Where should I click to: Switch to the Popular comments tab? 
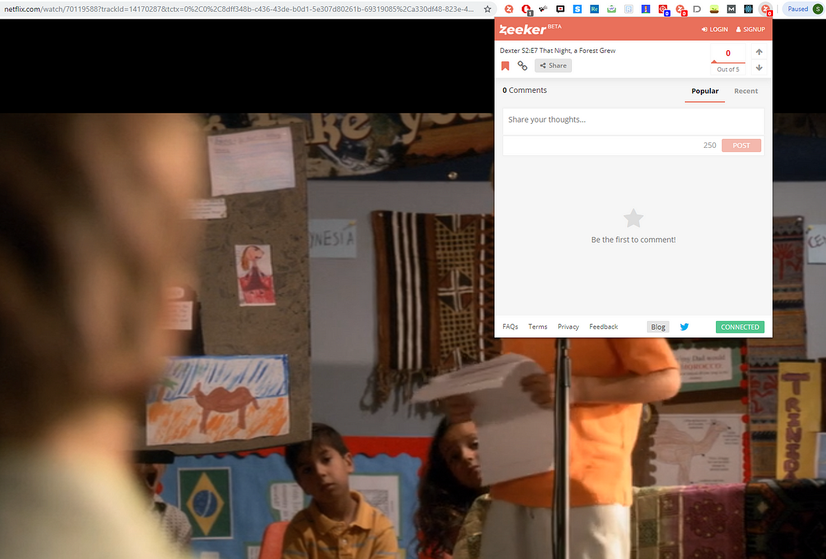click(x=705, y=91)
